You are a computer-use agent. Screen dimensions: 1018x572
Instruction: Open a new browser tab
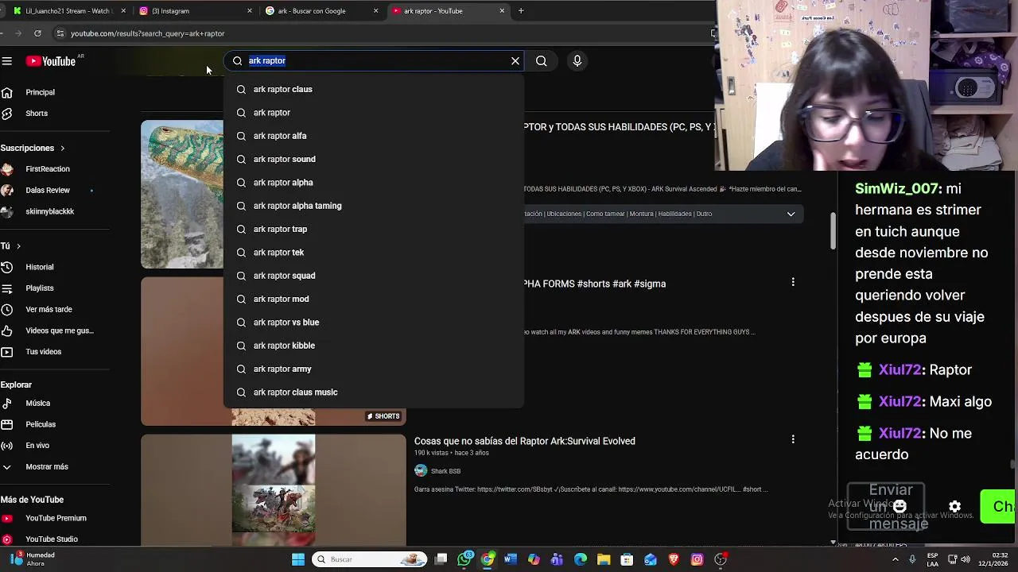click(521, 11)
